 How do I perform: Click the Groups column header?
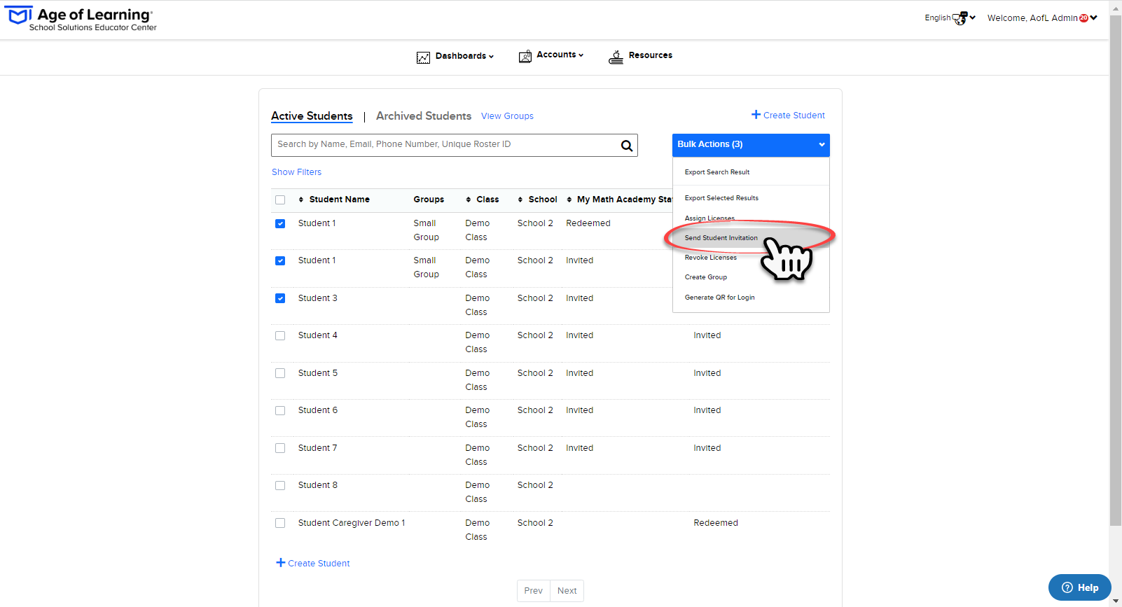[429, 200]
